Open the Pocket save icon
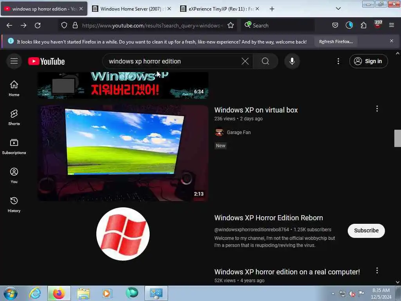The height and width of the screenshot is (301, 401). coord(335,25)
